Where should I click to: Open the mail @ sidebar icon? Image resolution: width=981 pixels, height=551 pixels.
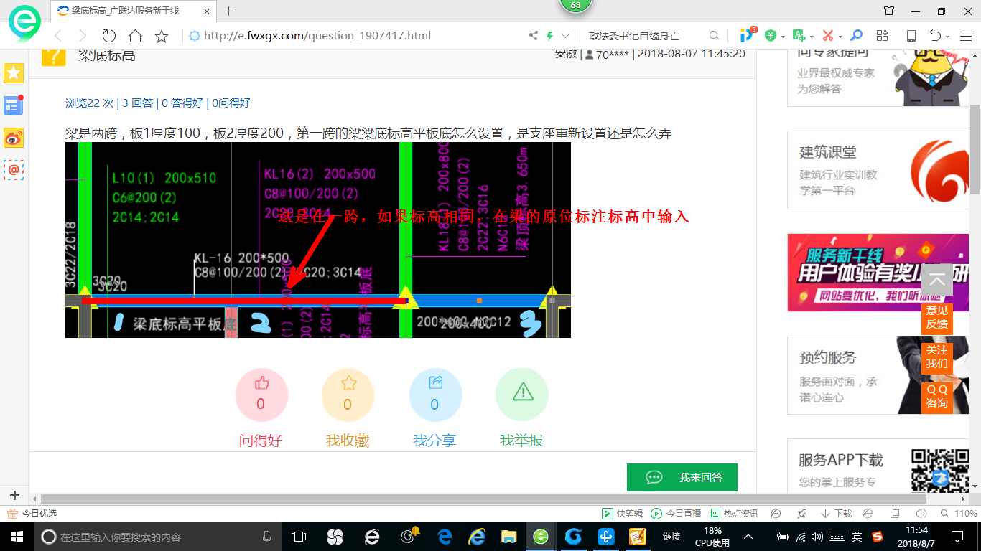(14, 169)
